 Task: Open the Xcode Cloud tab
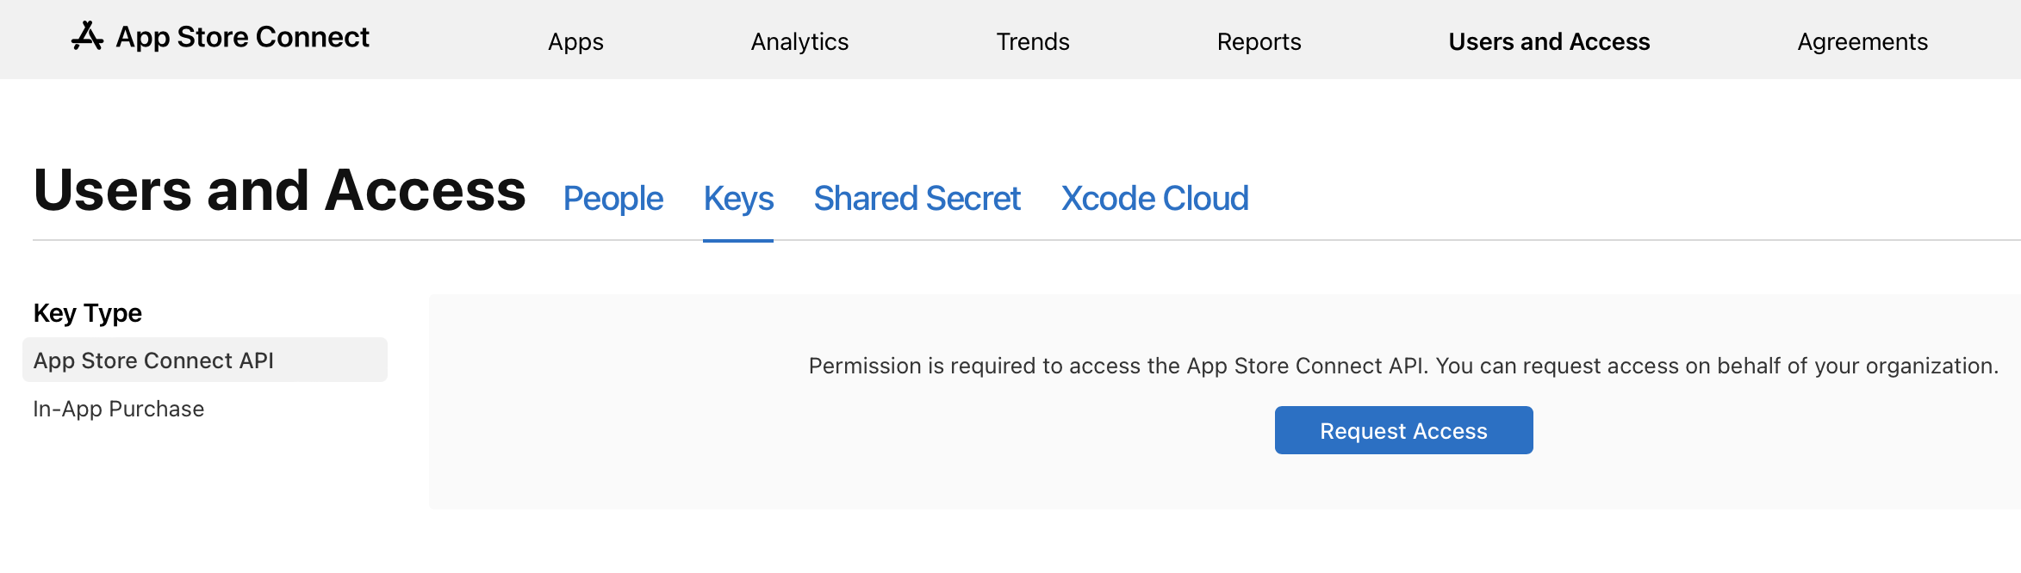click(x=1154, y=199)
